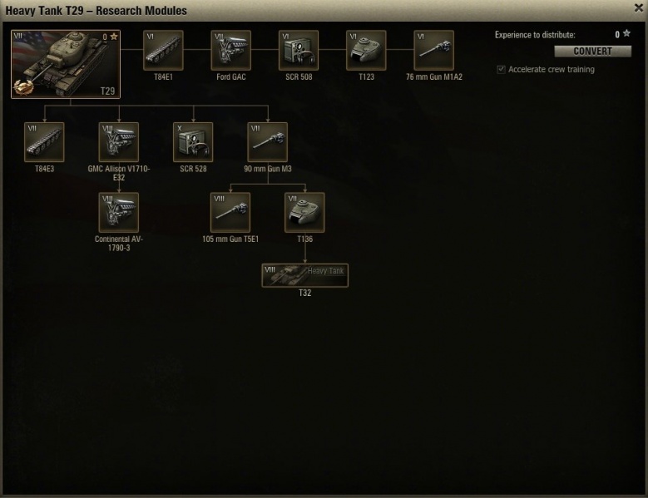Toggle Accelerate crew training checkbox
This screenshot has width=648, height=498.
point(501,69)
